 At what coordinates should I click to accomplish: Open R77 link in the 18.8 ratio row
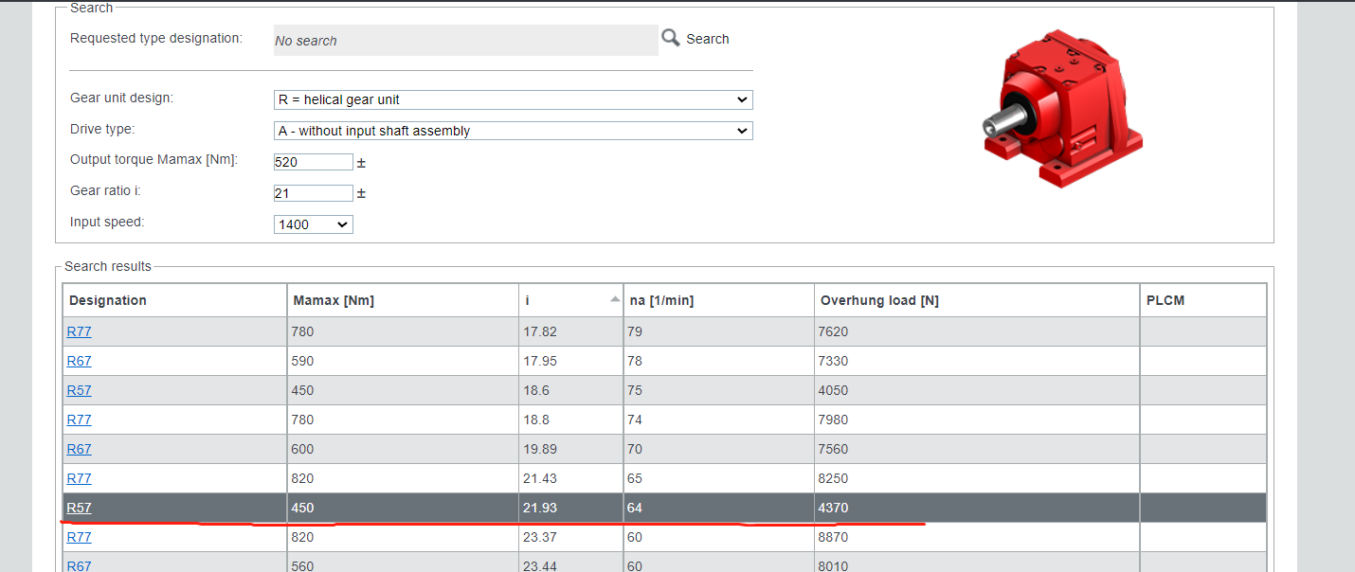[x=79, y=420]
